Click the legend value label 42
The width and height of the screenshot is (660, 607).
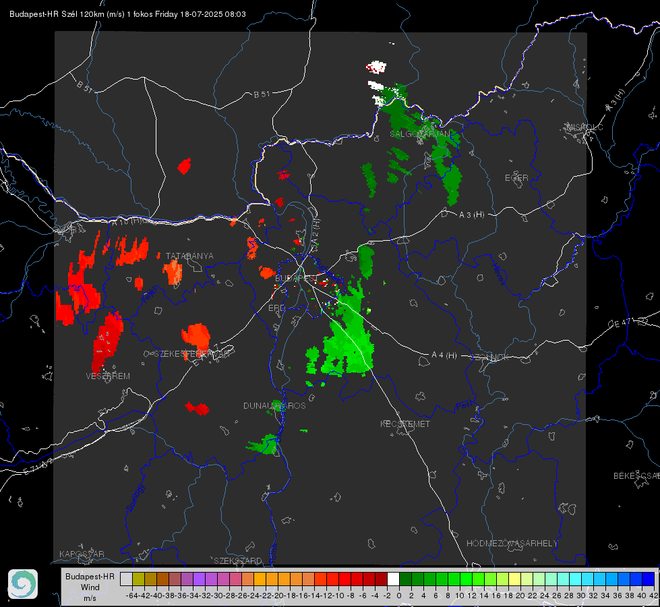653,596
